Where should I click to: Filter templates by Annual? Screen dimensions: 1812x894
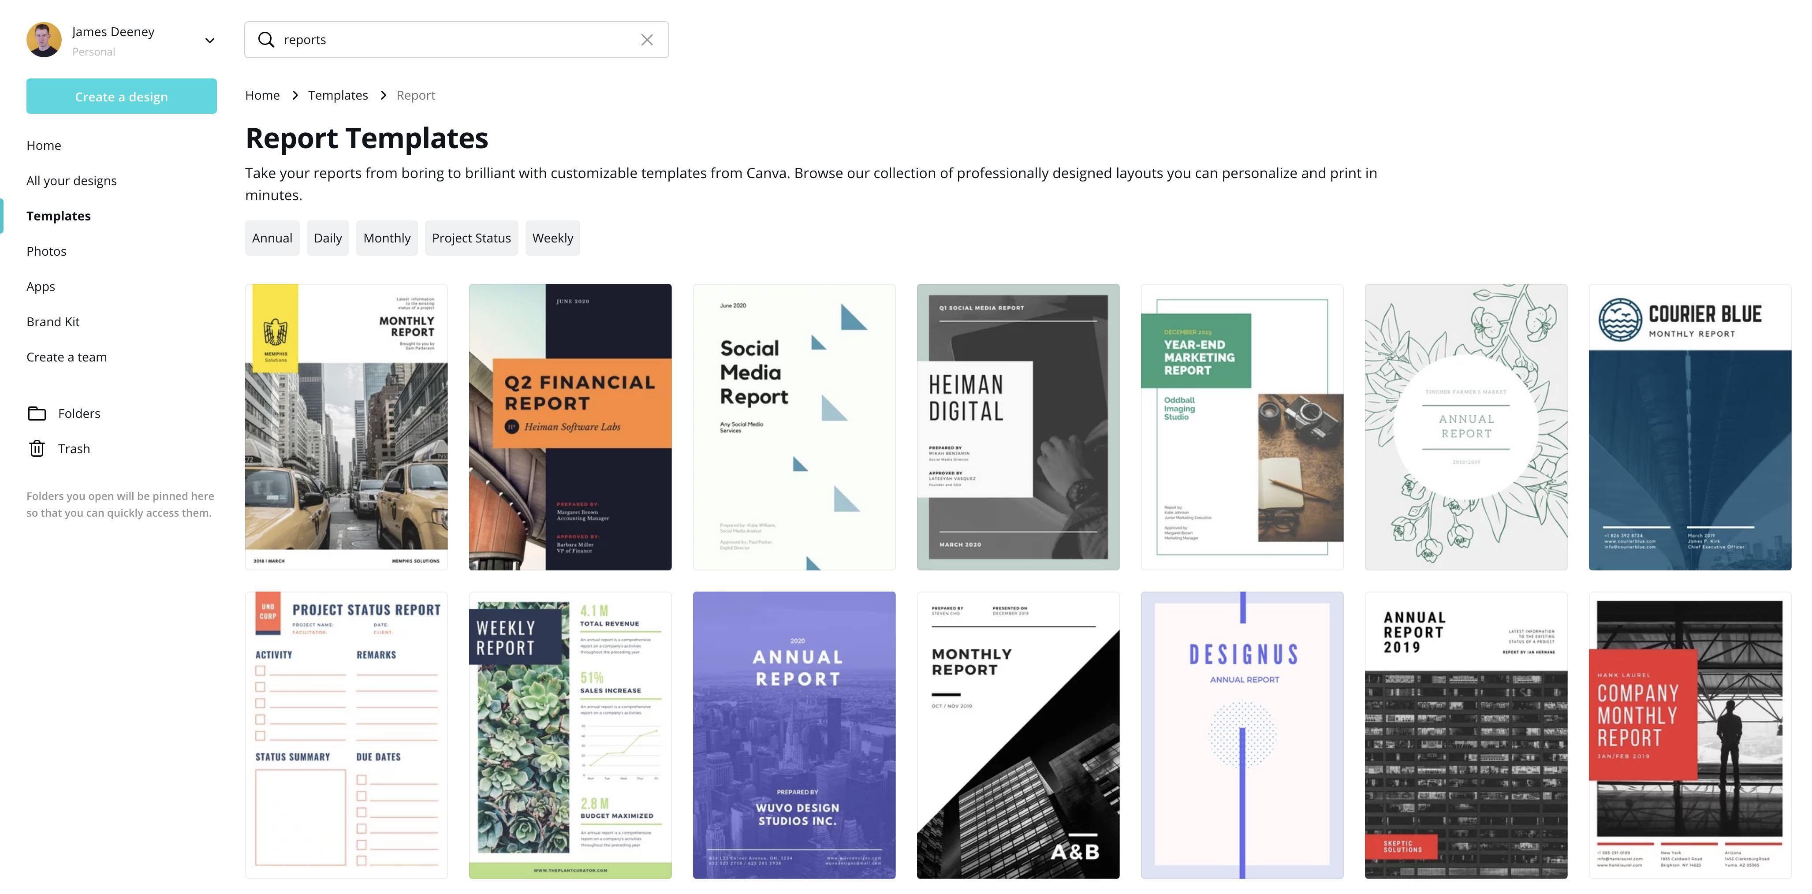pyautogui.click(x=272, y=238)
